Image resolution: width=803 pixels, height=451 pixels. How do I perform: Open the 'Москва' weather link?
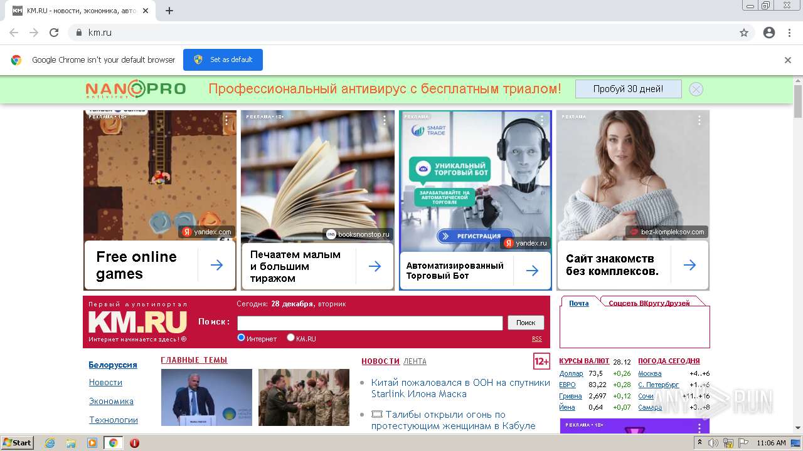point(649,373)
